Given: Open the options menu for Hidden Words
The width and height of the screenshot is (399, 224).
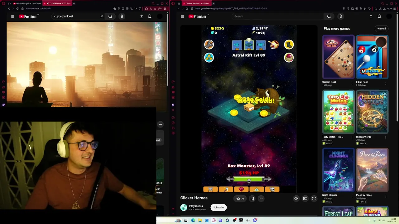Looking at the screenshot, I should [386, 138].
